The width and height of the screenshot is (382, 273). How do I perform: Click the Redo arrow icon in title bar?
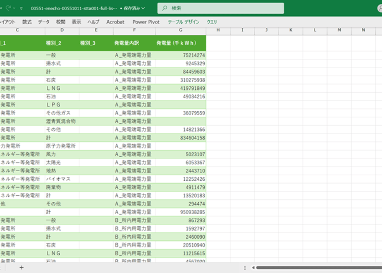click(8, 8)
